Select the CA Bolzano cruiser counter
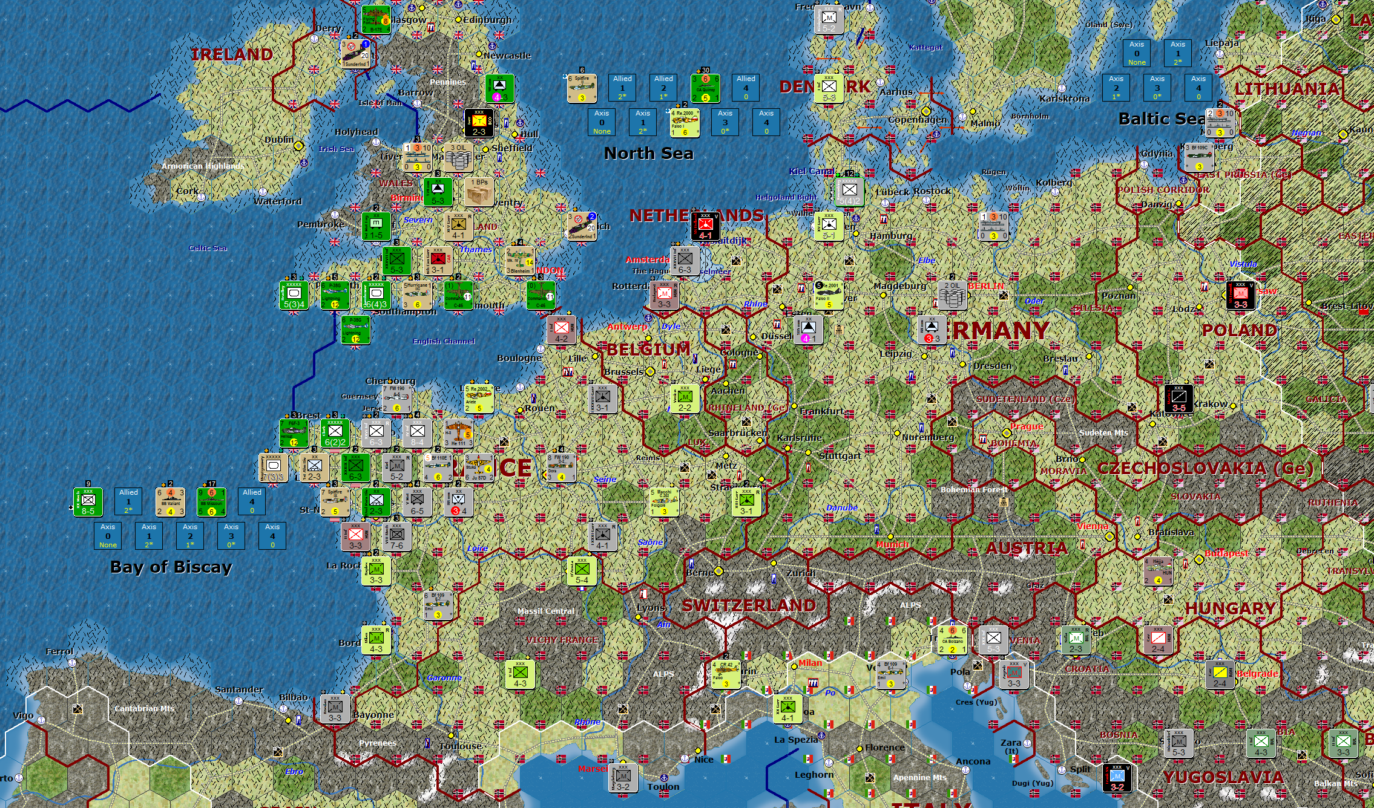Viewport: 1374px width, 808px height. 952,640
